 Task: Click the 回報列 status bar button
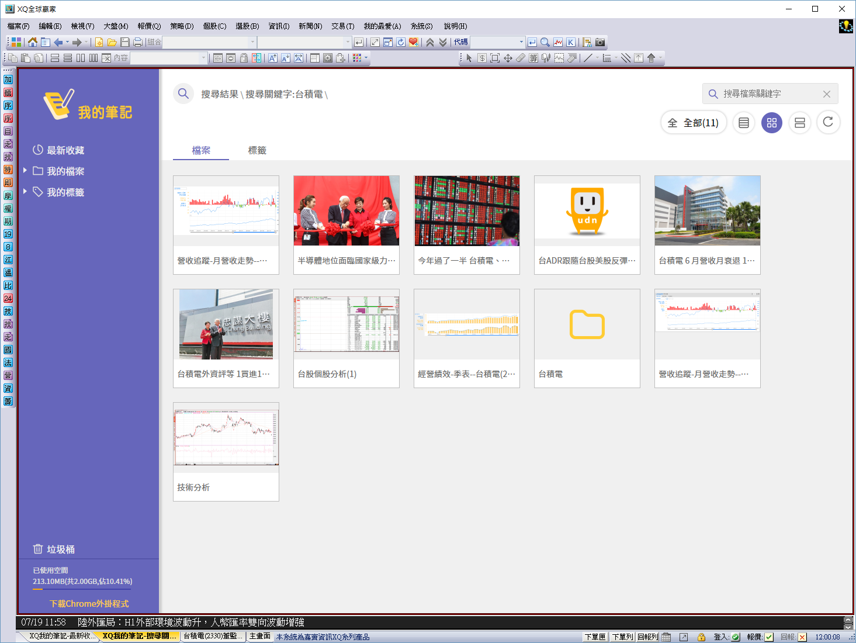pyautogui.click(x=647, y=637)
